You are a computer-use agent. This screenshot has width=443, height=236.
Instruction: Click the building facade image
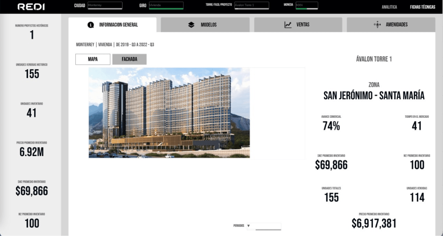tap(169, 113)
